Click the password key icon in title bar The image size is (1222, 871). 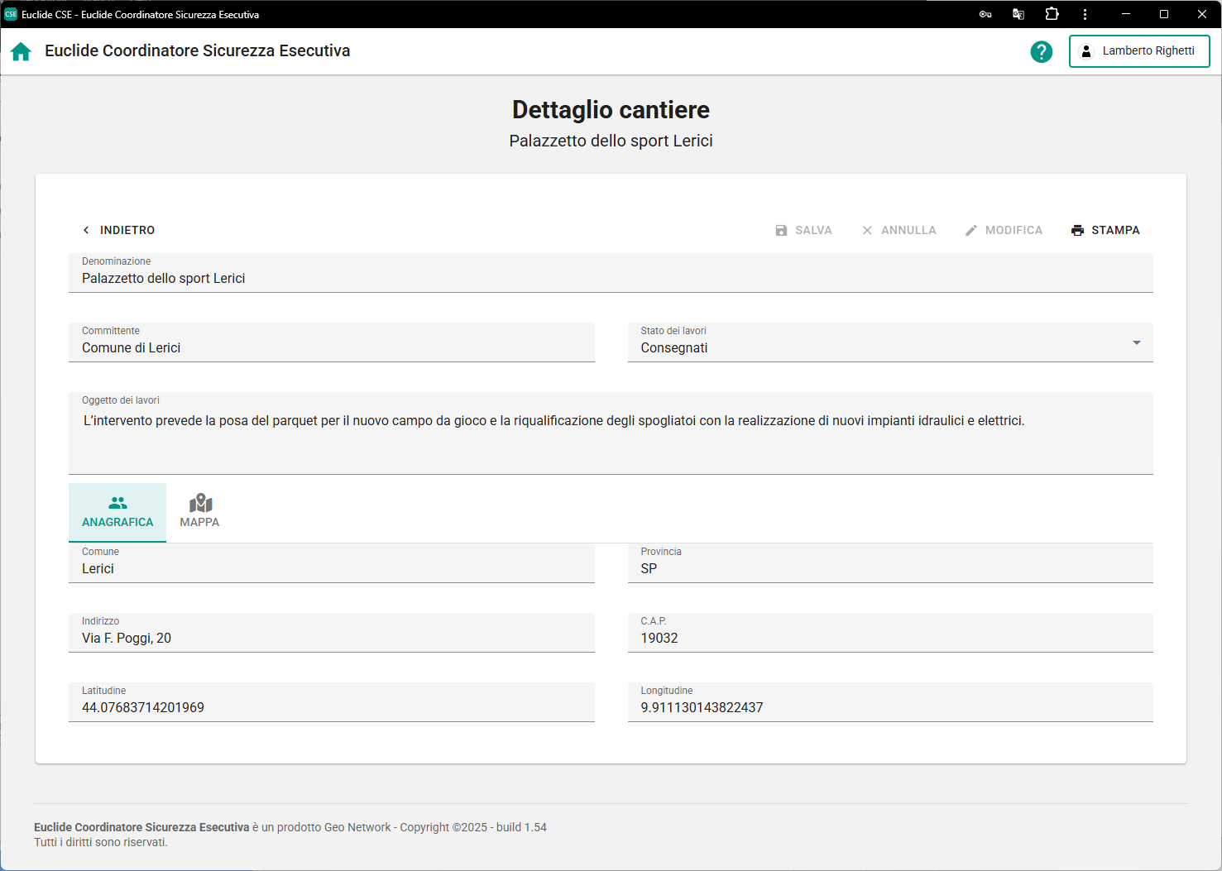tap(985, 14)
